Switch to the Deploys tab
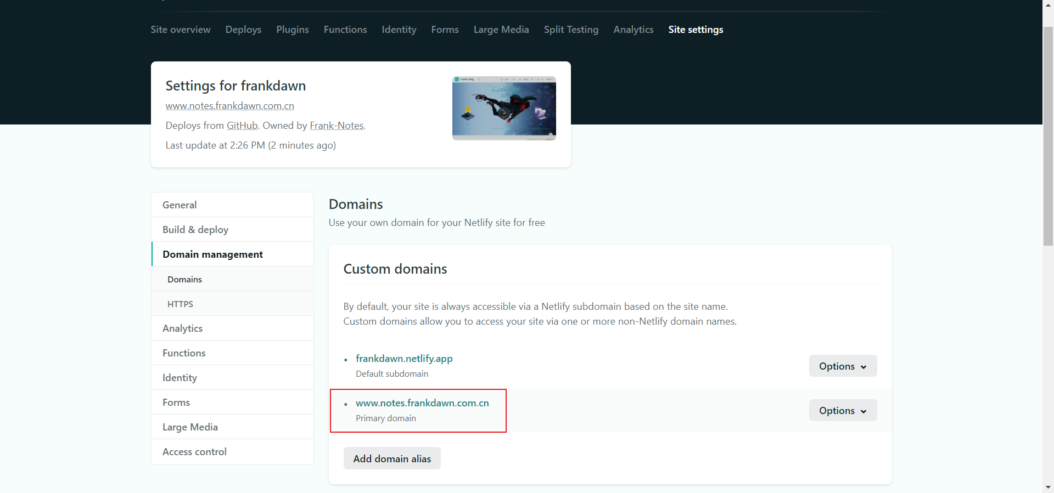Viewport: 1054px width, 493px height. [x=243, y=30]
